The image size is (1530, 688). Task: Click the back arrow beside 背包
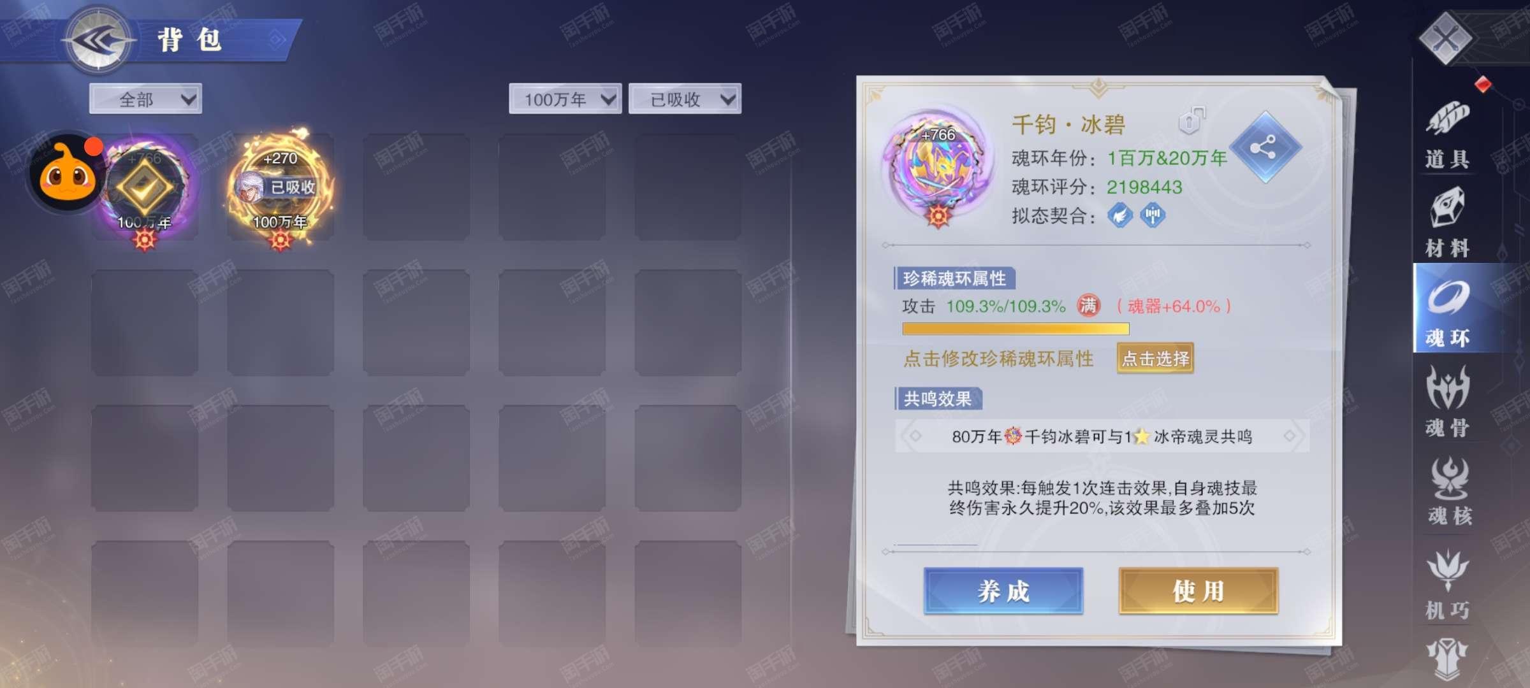tap(98, 40)
